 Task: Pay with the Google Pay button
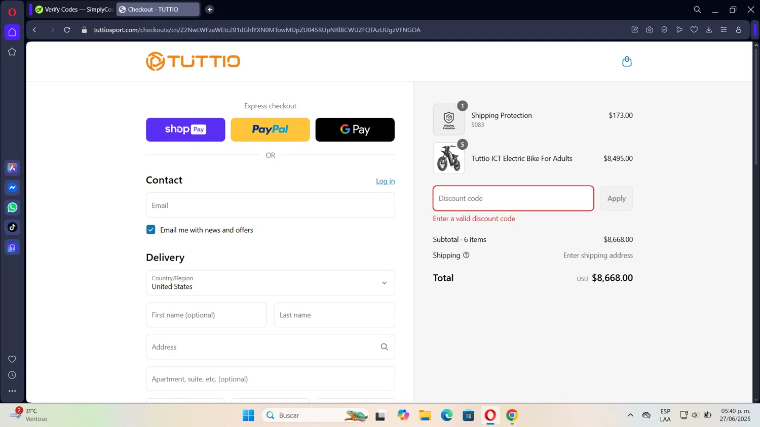click(355, 130)
